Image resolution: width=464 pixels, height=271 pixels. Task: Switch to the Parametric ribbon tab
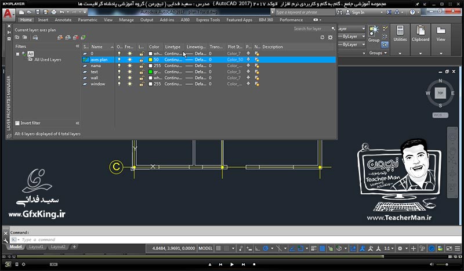click(88, 20)
